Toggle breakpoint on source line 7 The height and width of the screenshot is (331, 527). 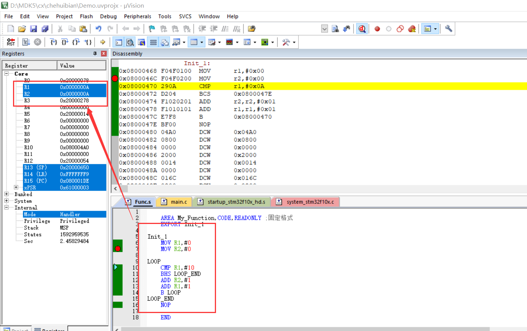(118, 249)
